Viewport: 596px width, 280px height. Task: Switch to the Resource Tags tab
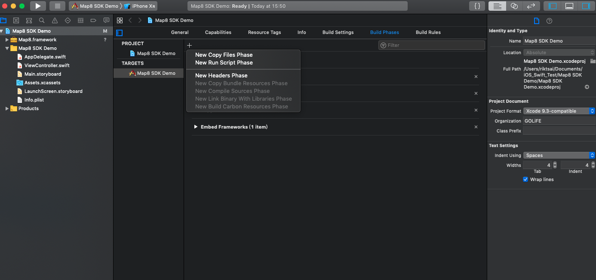coord(264,32)
